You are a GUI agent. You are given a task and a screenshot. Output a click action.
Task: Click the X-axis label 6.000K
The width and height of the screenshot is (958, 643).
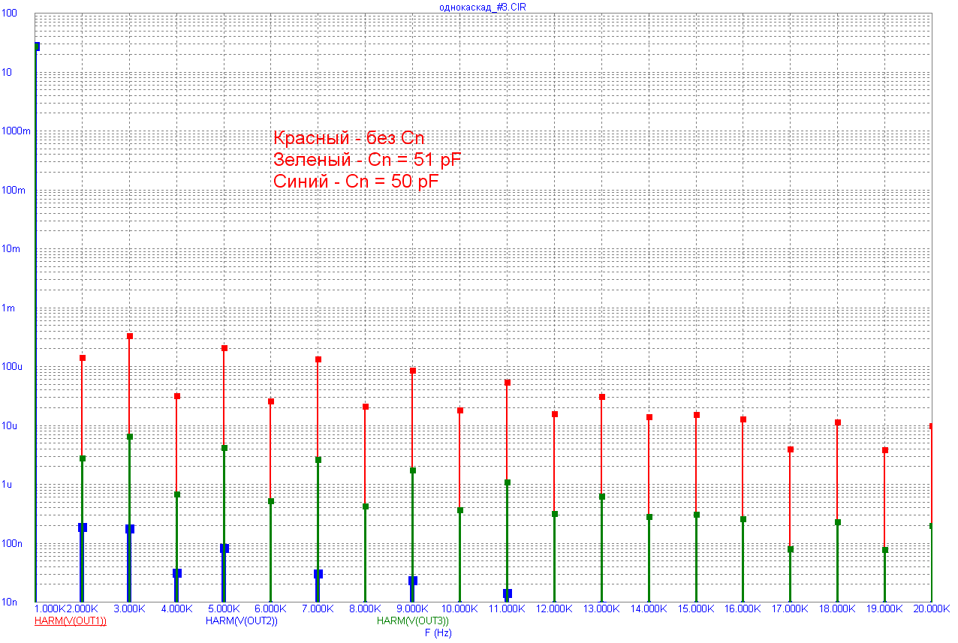tap(271, 608)
